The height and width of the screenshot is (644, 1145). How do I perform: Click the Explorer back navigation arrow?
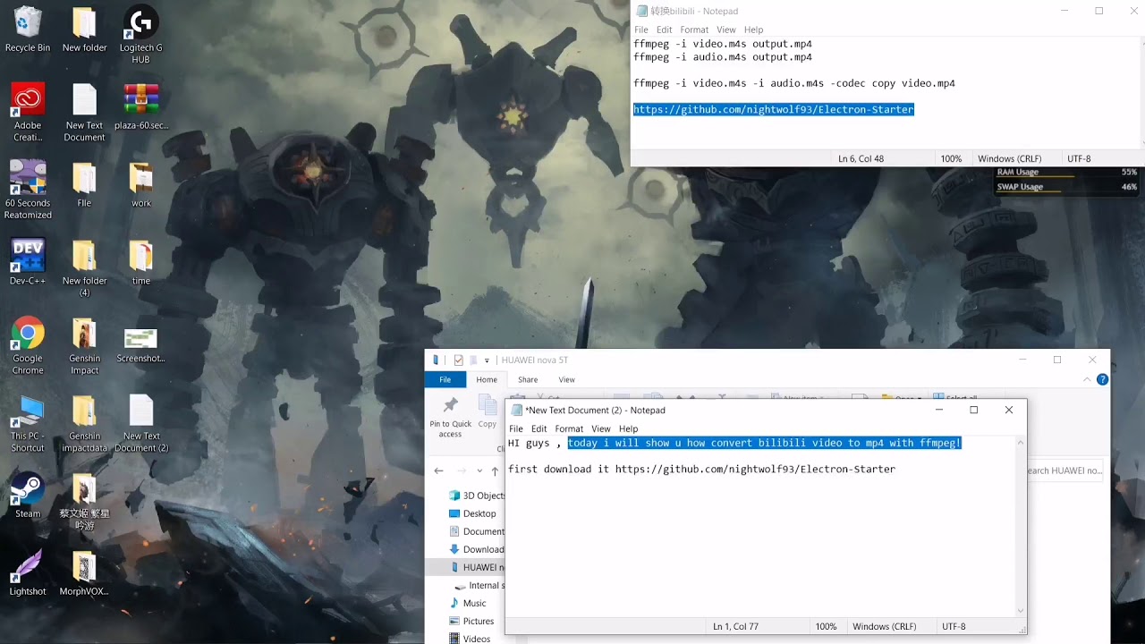(438, 470)
